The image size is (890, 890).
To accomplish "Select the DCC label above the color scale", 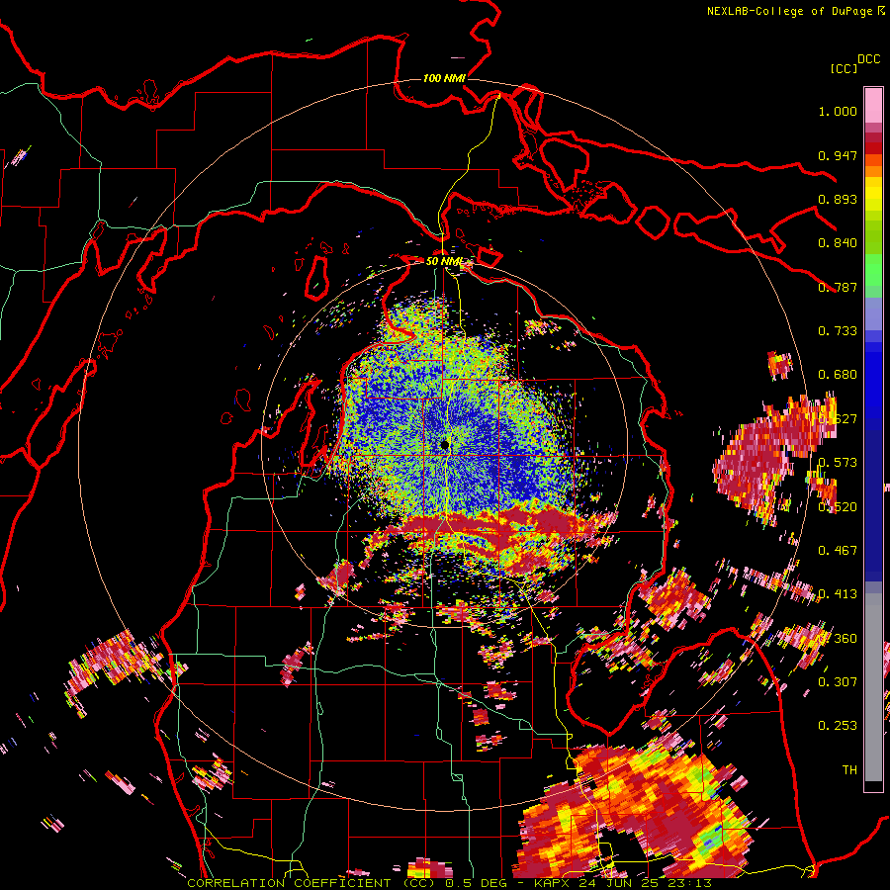I will pos(869,59).
